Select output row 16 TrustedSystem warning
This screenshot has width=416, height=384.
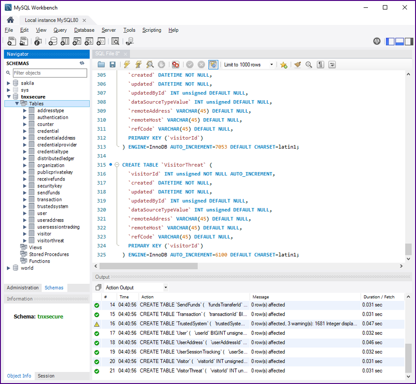[248, 324]
